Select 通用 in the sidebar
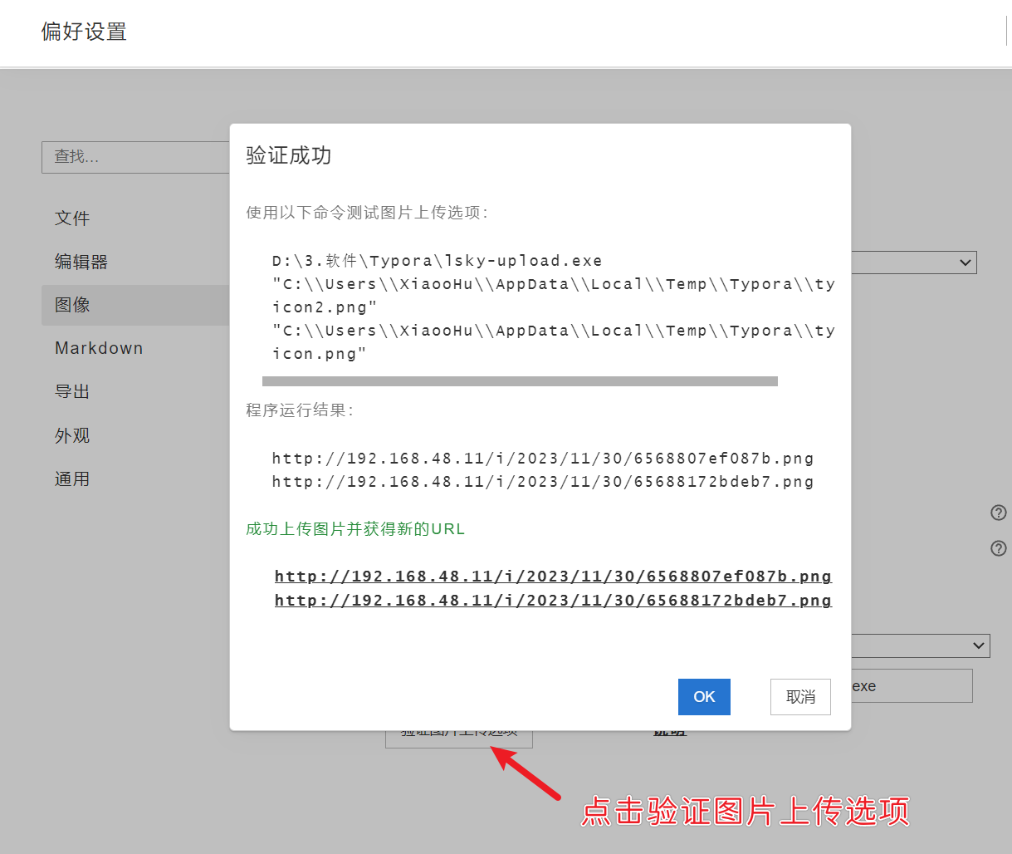The width and height of the screenshot is (1012, 854). click(72, 479)
